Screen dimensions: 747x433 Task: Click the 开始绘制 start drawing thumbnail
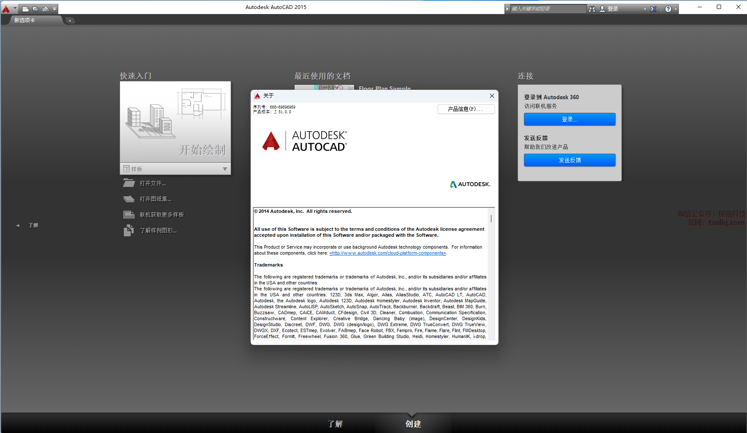tap(175, 122)
